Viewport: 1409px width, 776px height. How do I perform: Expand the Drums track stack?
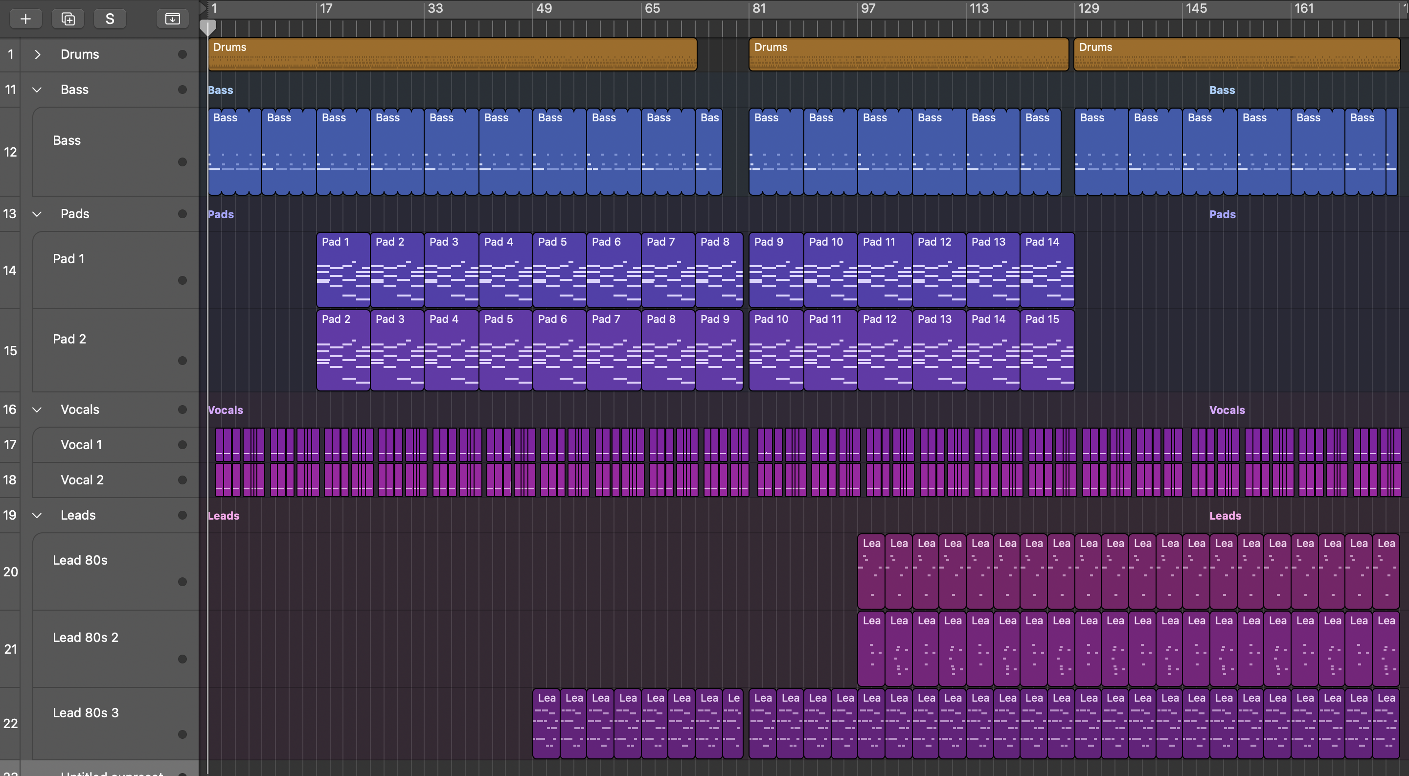[37, 54]
